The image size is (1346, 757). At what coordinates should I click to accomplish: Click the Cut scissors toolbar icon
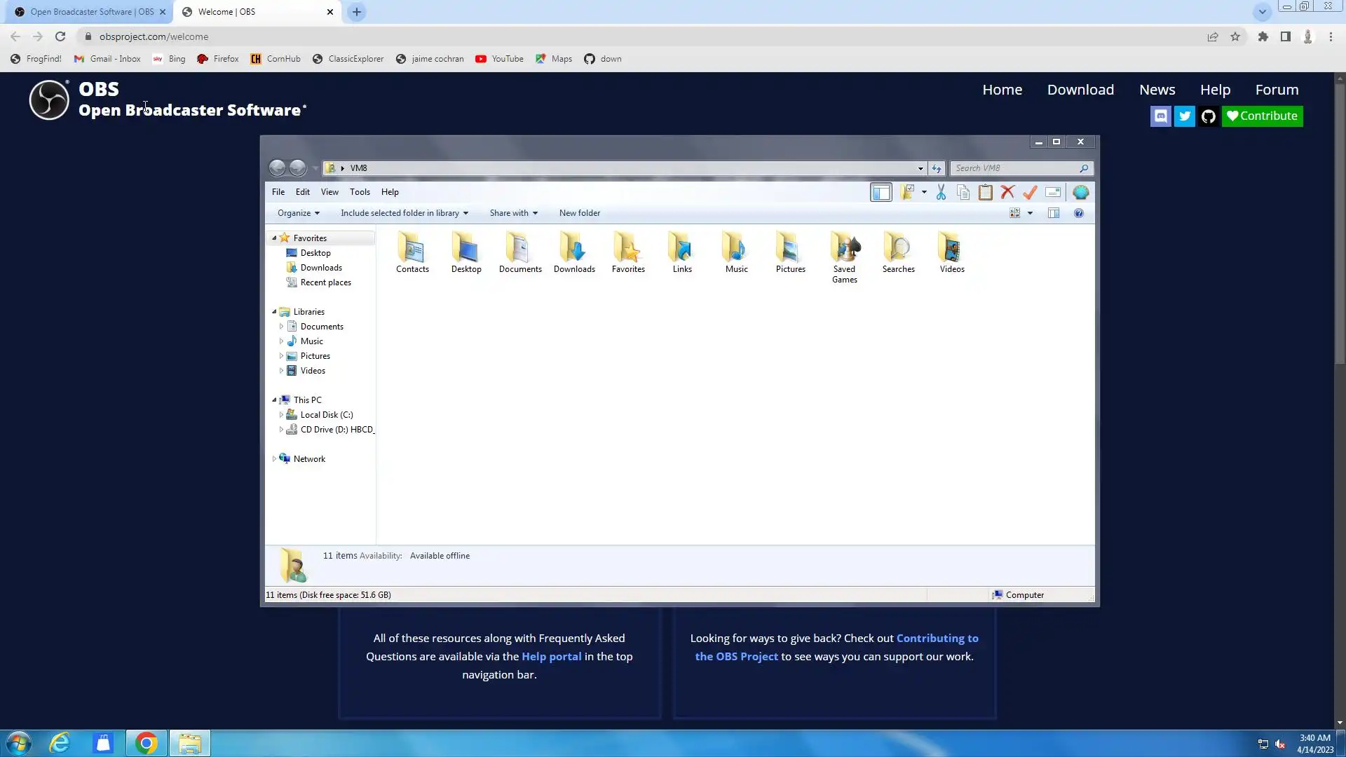click(941, 192)
